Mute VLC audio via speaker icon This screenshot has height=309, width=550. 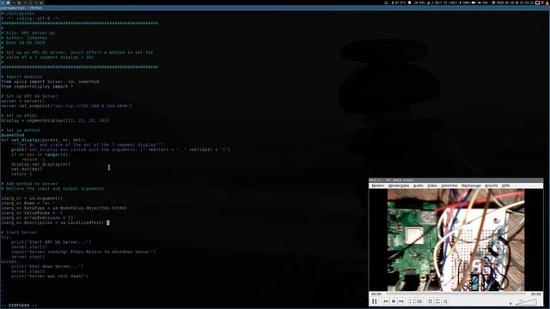pos(510,303)
